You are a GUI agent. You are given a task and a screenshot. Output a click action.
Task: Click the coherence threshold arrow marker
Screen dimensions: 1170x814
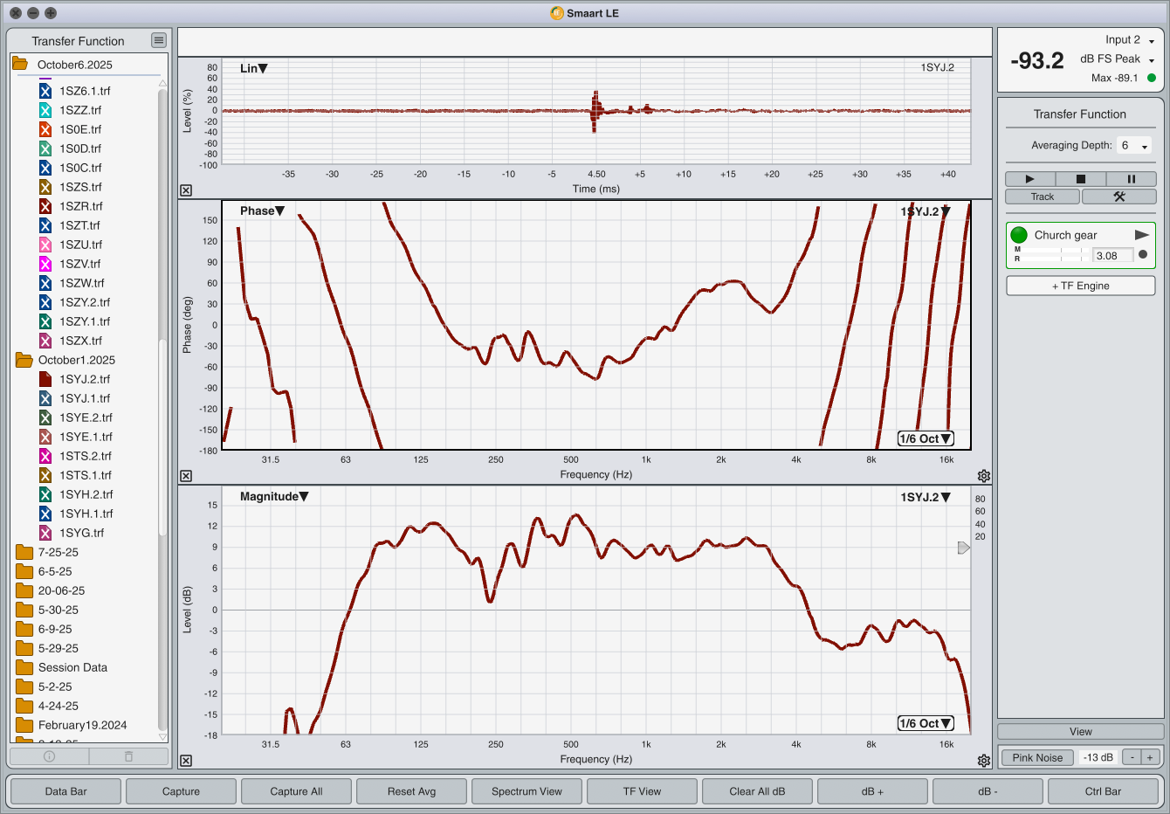(964, 548)
